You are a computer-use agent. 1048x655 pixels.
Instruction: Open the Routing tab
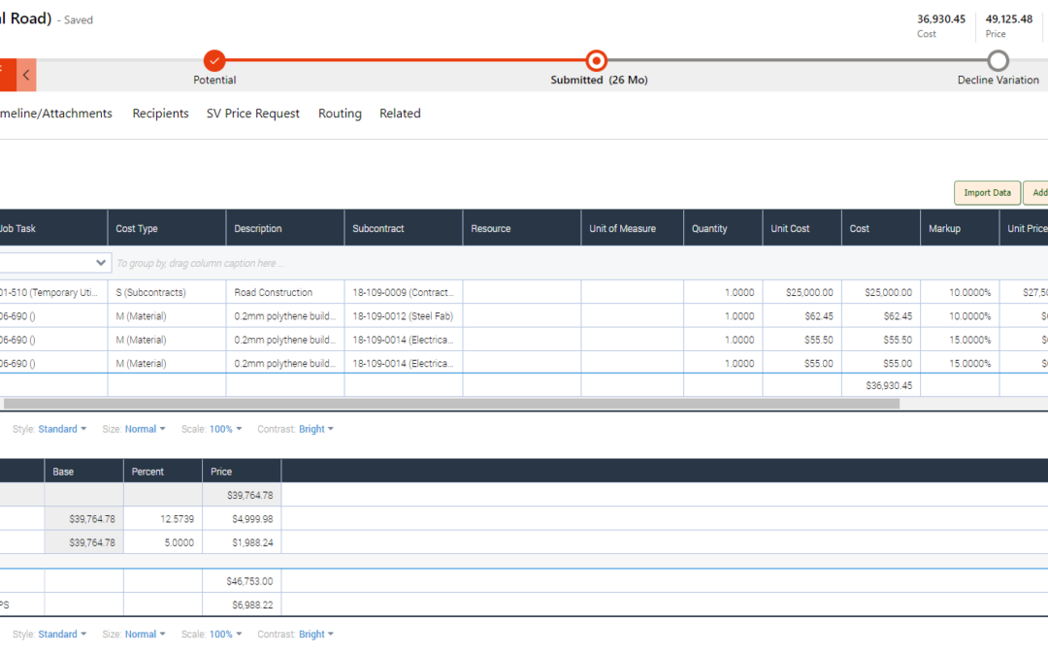click(340, 114)
